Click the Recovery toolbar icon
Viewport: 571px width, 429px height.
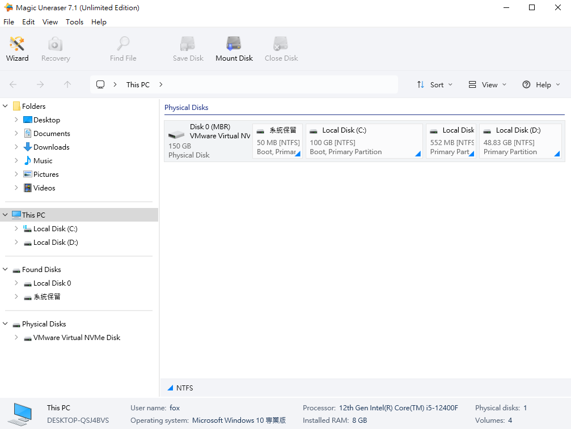[56, 44]
